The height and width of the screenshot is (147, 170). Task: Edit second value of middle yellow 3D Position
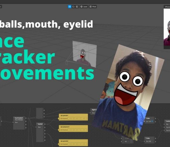(x=77, y=130)
